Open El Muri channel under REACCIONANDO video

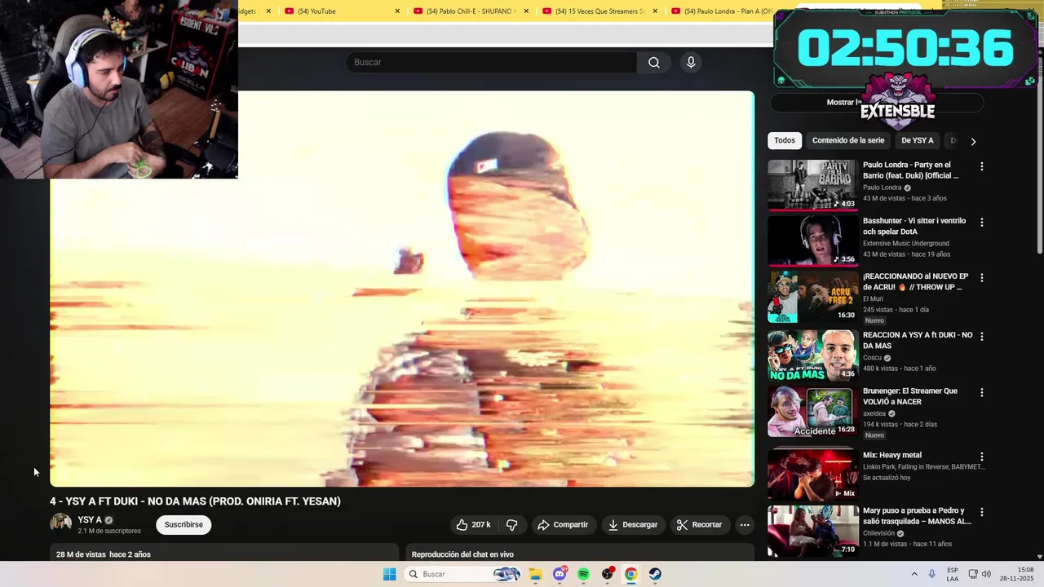click(x=873, y=299)
